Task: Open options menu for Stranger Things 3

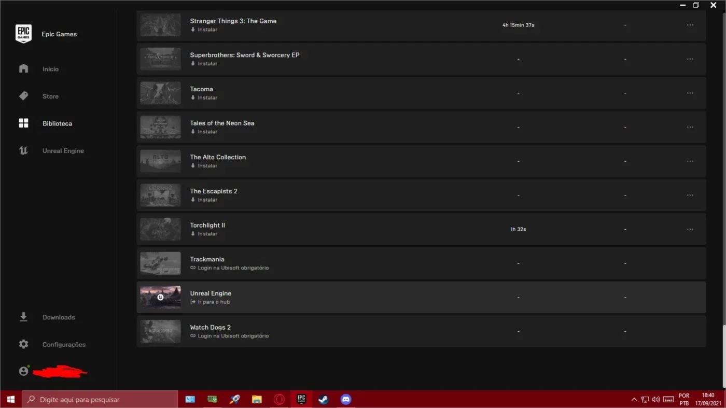Action: (x=690, y=25)
